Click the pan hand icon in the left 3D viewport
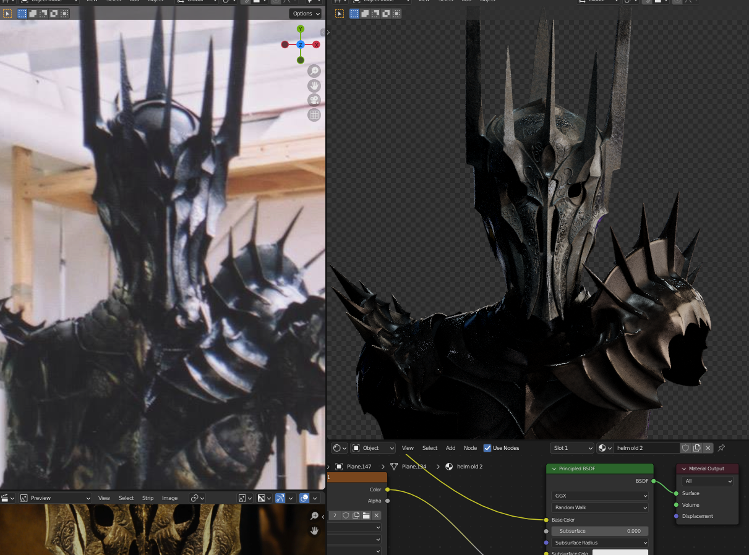 (x=315, y=85)
